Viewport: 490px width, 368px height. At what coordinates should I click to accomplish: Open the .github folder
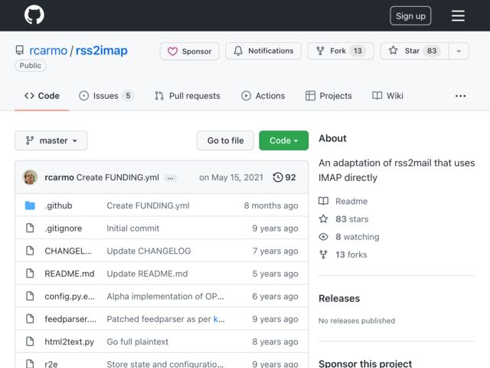58,205
